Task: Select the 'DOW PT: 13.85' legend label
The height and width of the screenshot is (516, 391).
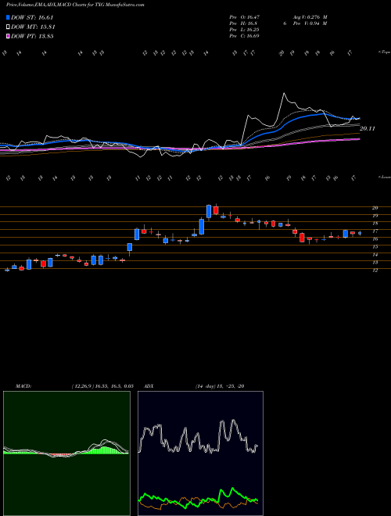Action: click(32, 37)
